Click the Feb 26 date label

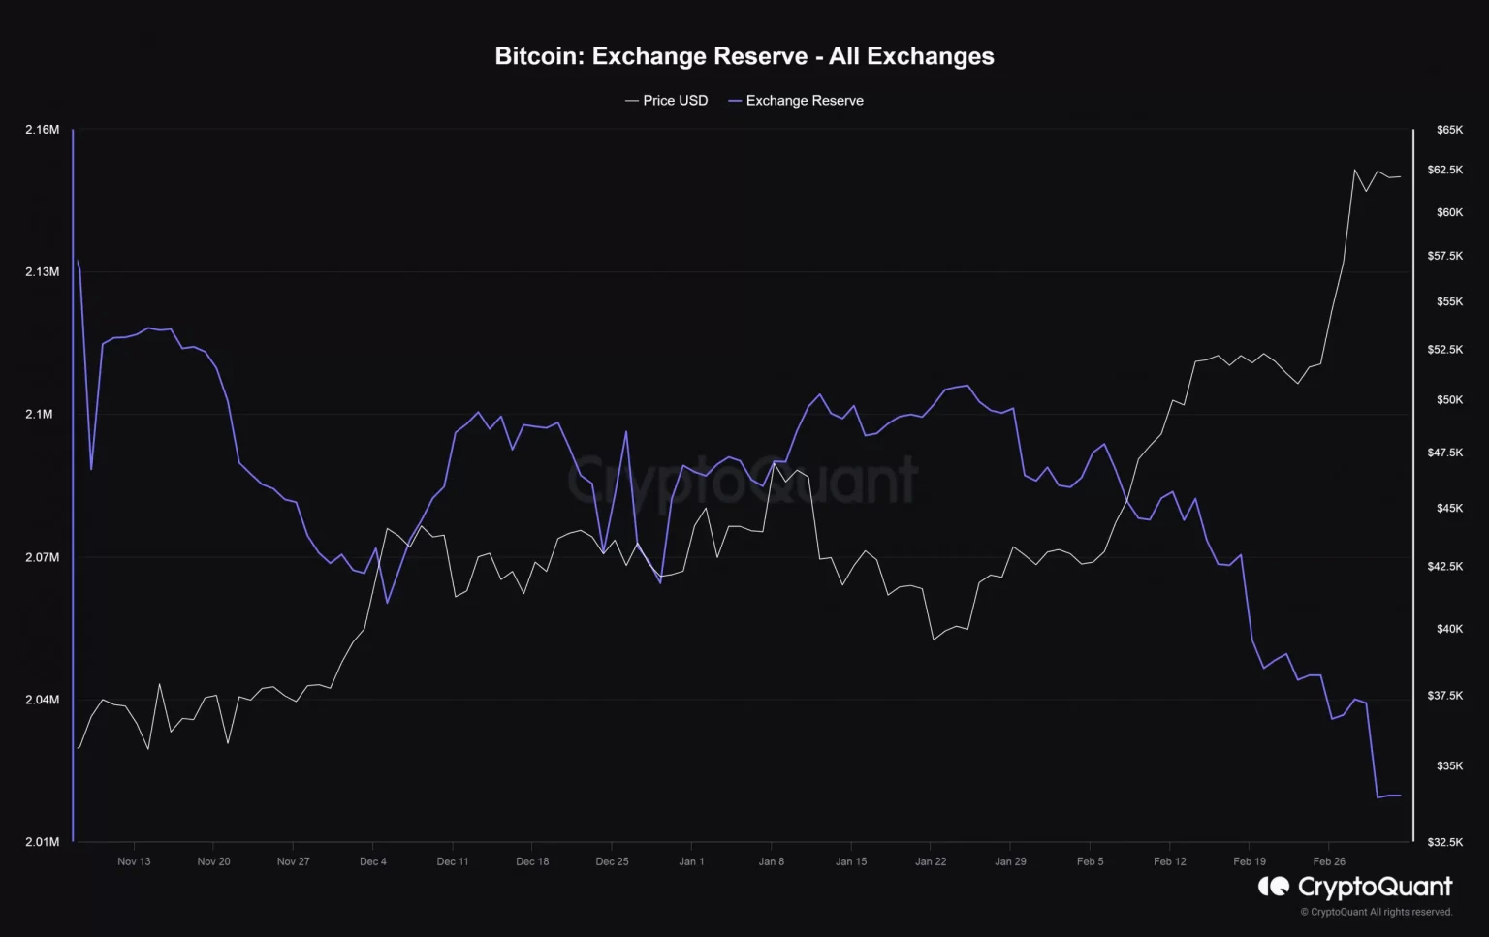click(1329, 861)
